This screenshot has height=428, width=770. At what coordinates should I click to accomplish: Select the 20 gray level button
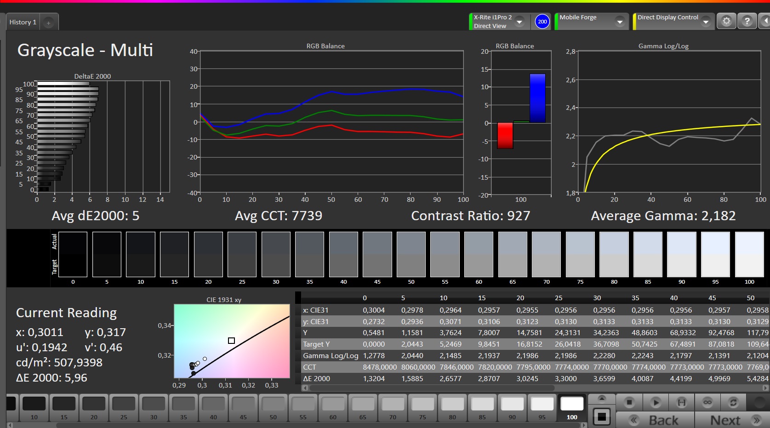[x=94, y=408]
